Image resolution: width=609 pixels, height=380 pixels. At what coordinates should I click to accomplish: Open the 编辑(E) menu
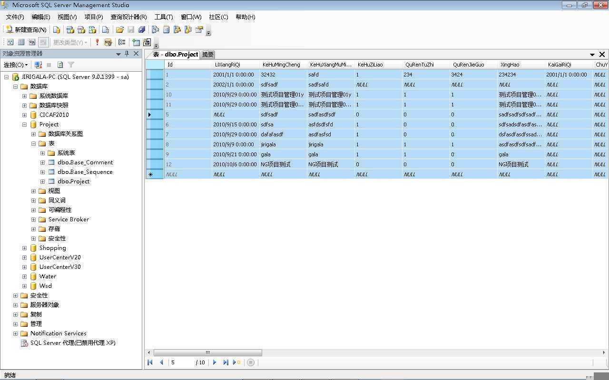(41, 17)
